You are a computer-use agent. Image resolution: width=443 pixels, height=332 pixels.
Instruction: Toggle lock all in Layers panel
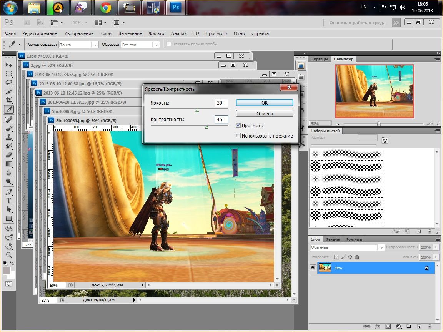[x=357, y=257]
